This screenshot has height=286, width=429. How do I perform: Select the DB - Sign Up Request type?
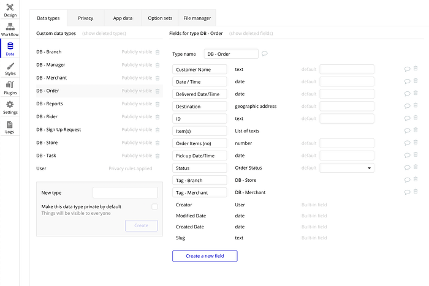click(x=99, y=130)
